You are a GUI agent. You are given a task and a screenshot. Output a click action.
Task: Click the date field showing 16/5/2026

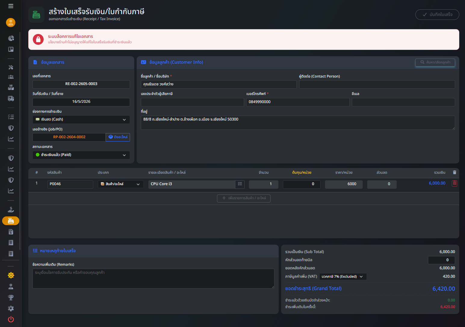[81, 102]
